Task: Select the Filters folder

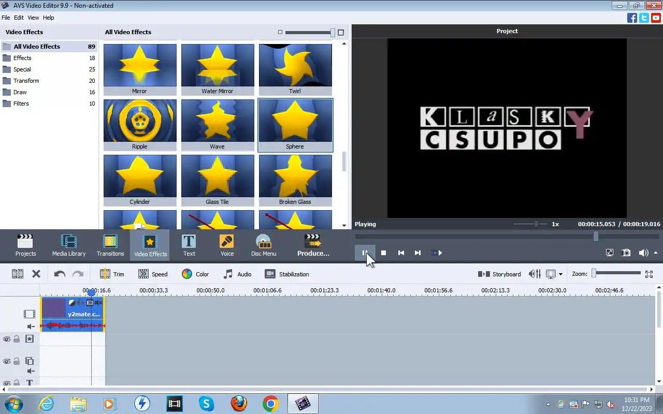Action: tap(49, 103)
